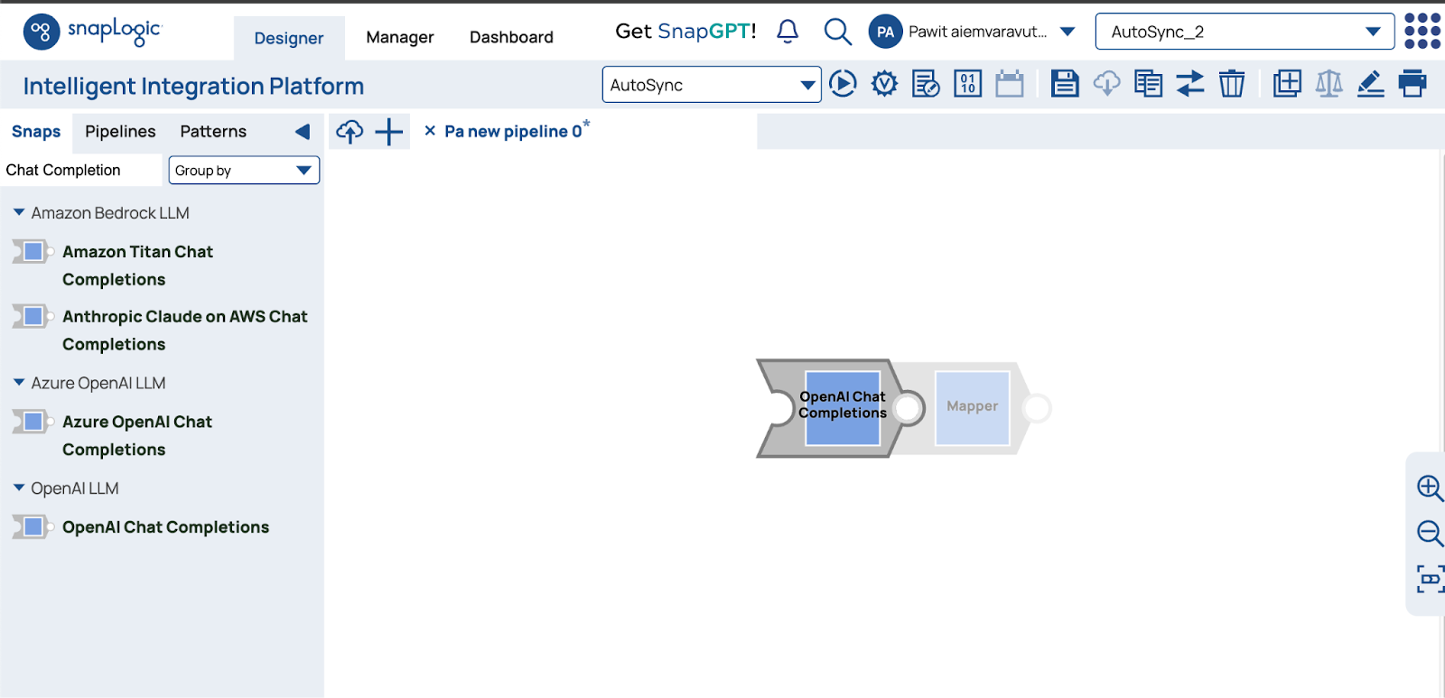This screenshot has width=1445, height=698.
Task: Open the AutoSync_2 organization dropdown
Action: click(x=1245, y=32)
